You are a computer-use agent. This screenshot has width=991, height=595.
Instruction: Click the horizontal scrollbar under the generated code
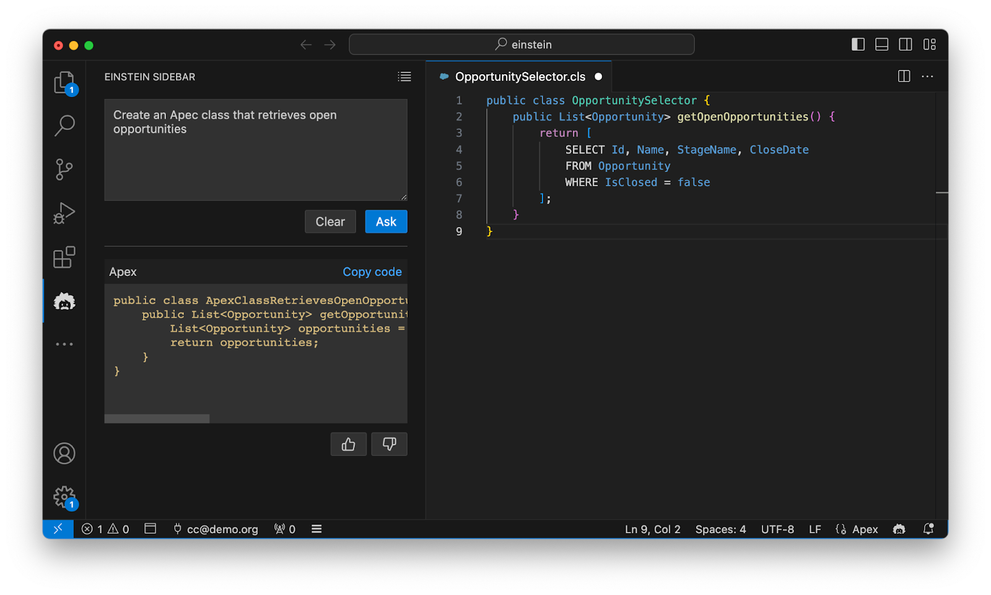[157, 419]
